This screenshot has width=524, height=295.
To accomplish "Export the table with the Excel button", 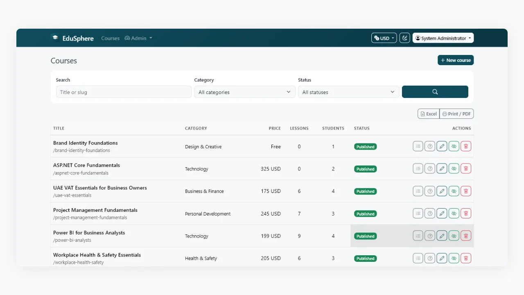I will coord(429,114).
